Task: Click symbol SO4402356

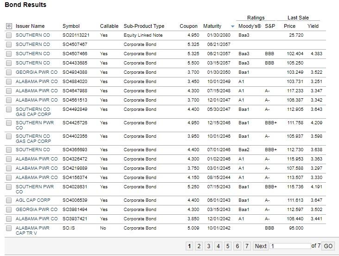Action: point(75,136)
